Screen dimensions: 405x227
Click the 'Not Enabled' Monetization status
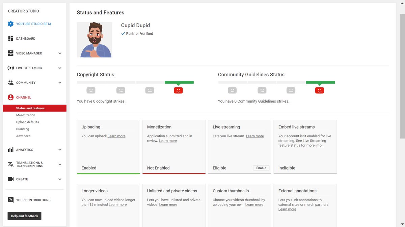click(x=158, y=168)
